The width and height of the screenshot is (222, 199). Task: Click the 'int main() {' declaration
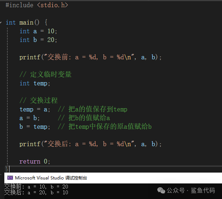coord(26,22)
